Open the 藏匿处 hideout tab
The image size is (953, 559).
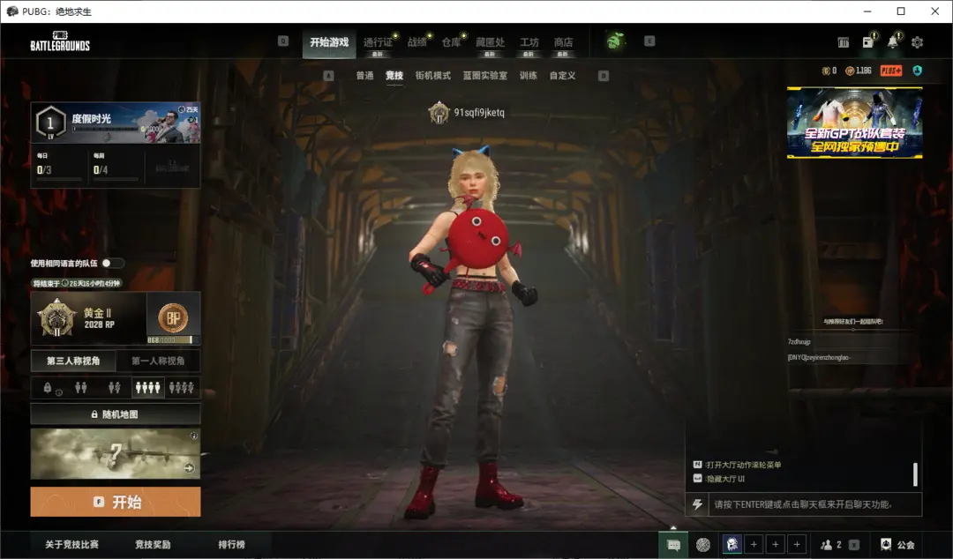pyautogui.click(x=490, y=42)
